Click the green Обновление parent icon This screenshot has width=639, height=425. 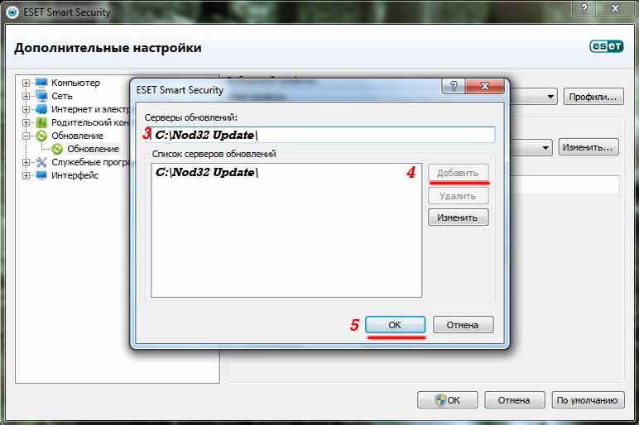pos(41,136)
